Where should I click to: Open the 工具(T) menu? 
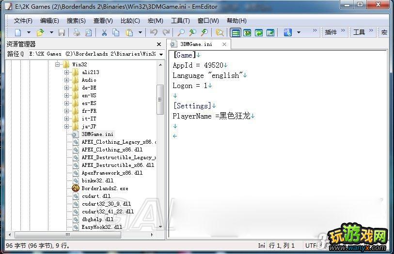[x=180, y=20]
